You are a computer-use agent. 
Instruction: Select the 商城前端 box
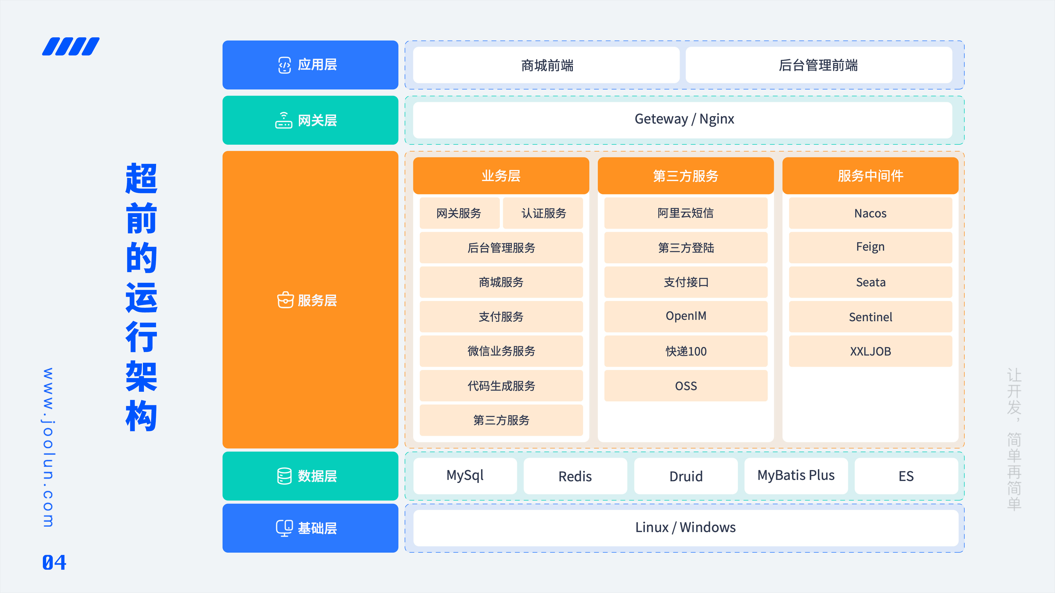[546, 65]
